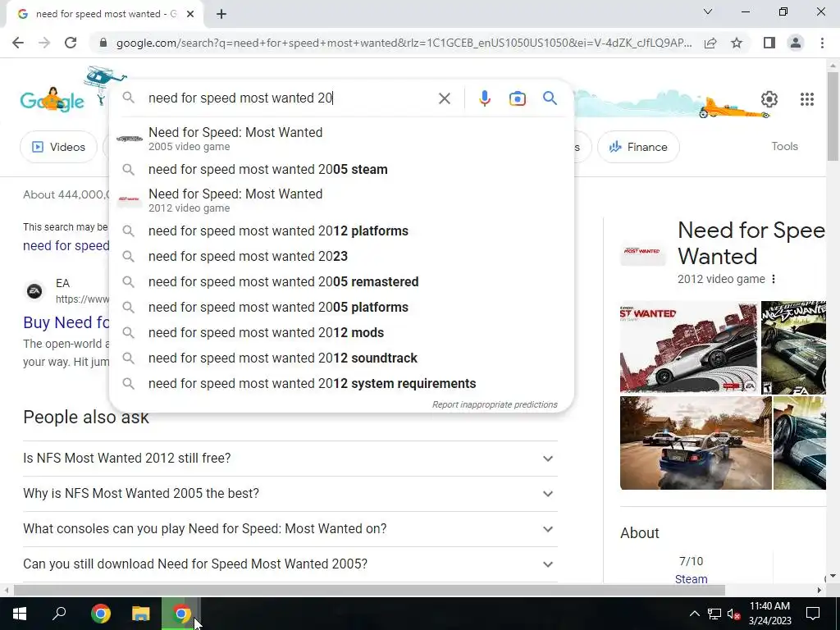This screenshot has height=630, width=840.
Task: Show hidden system tray icons
Action: pos(694,614)
